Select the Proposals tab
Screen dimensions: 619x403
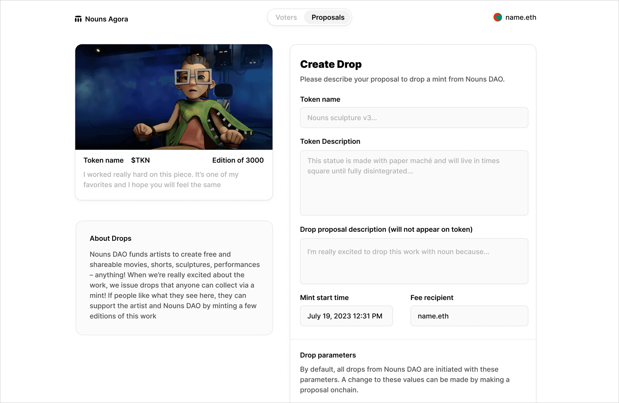(x=328, y=17)
